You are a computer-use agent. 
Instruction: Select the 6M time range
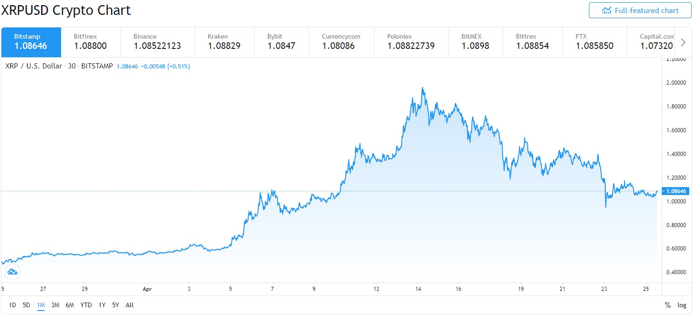(70, 305)
